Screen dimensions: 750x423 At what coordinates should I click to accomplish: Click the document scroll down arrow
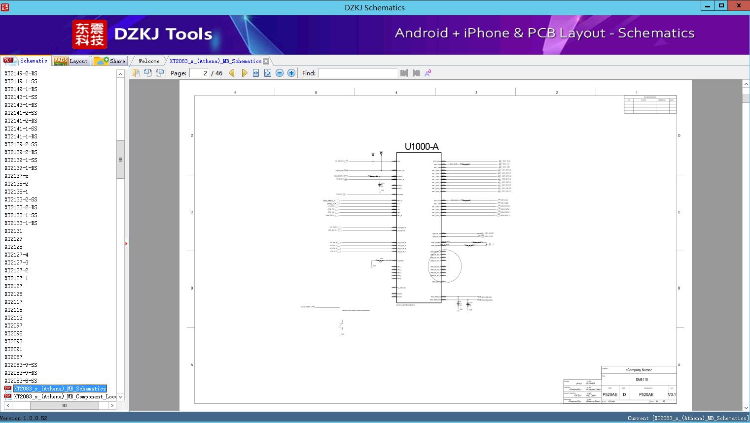[746, 407]
